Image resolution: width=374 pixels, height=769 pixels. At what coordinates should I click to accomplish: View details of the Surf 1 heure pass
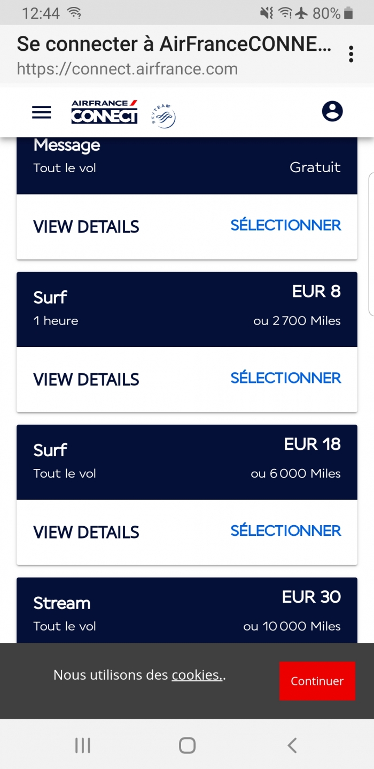86,380
